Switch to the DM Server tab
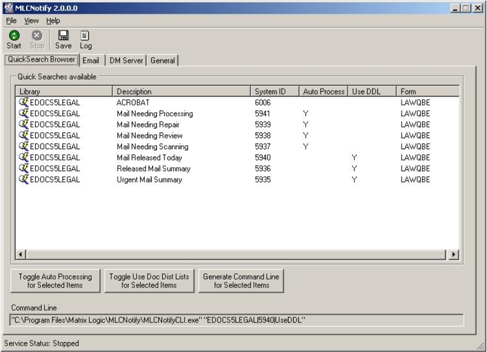This screenshot has width=487, height=352. click(x=126, y=60)
